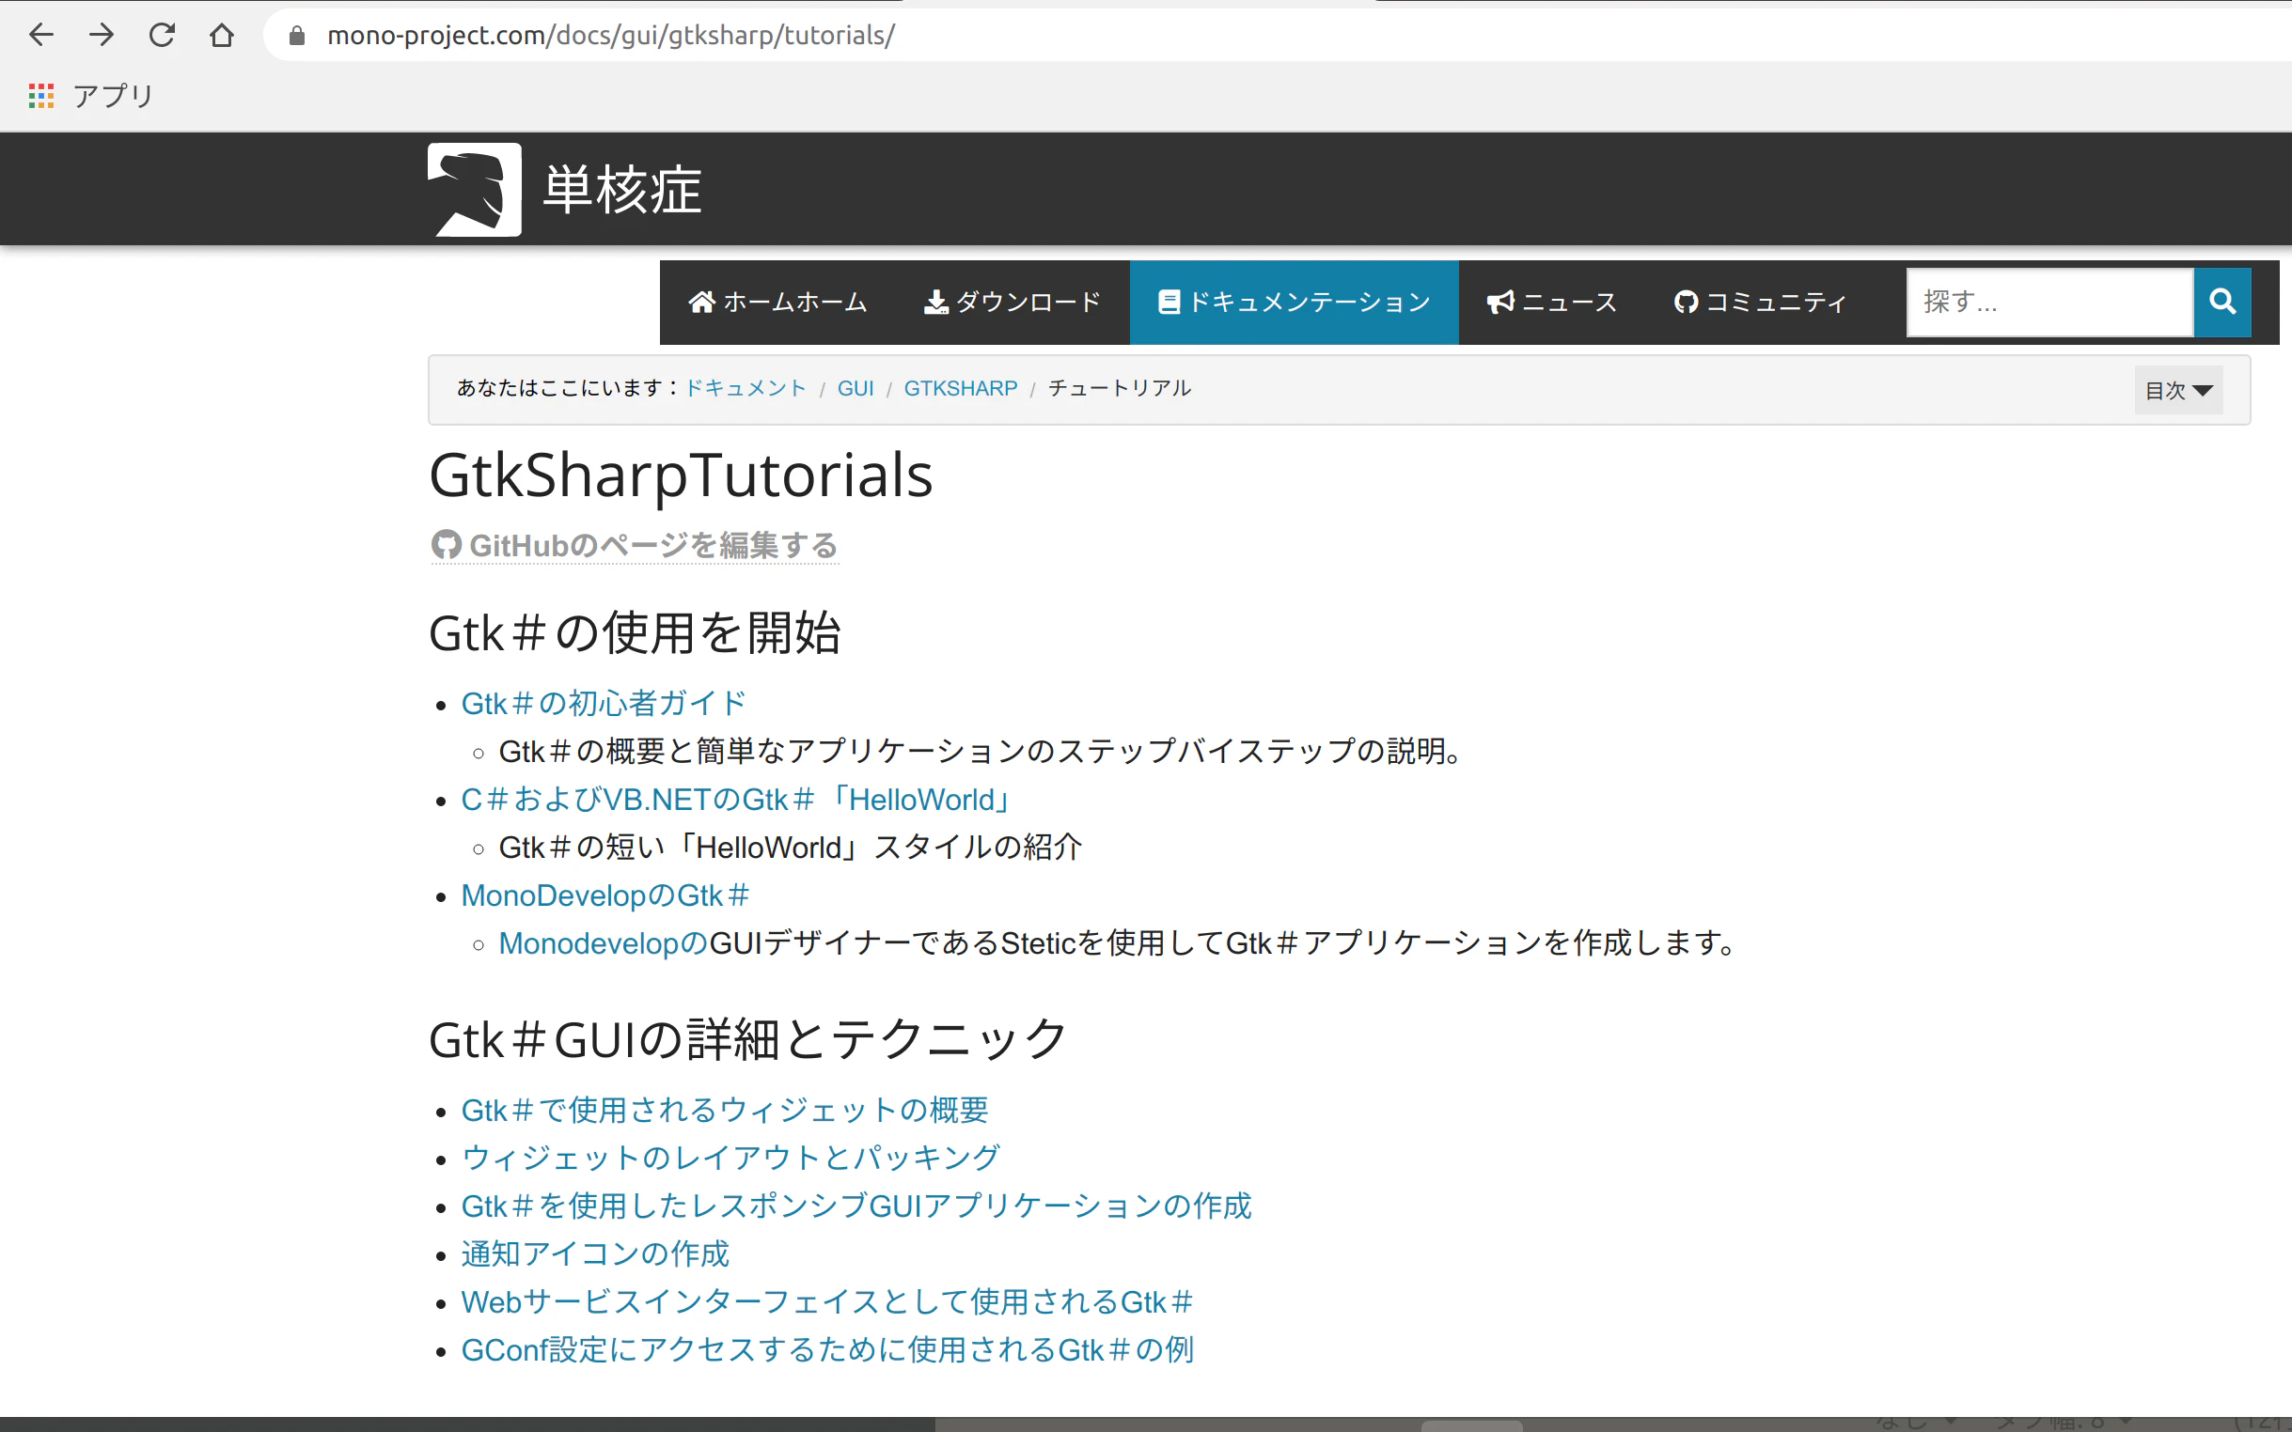Viewport: 2292px width, 1432px height.
Task: Follow the GUI breadcrumb link
Action: 856,388
